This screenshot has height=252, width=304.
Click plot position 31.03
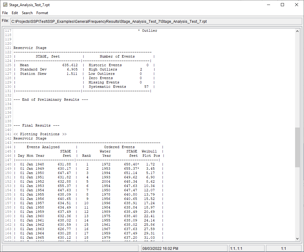pyautogui.click(x=149, y=238)
